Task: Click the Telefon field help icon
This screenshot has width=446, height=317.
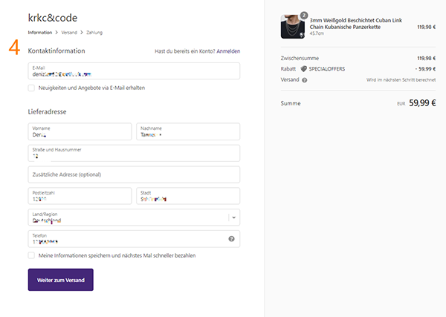Action: [231, 238]
